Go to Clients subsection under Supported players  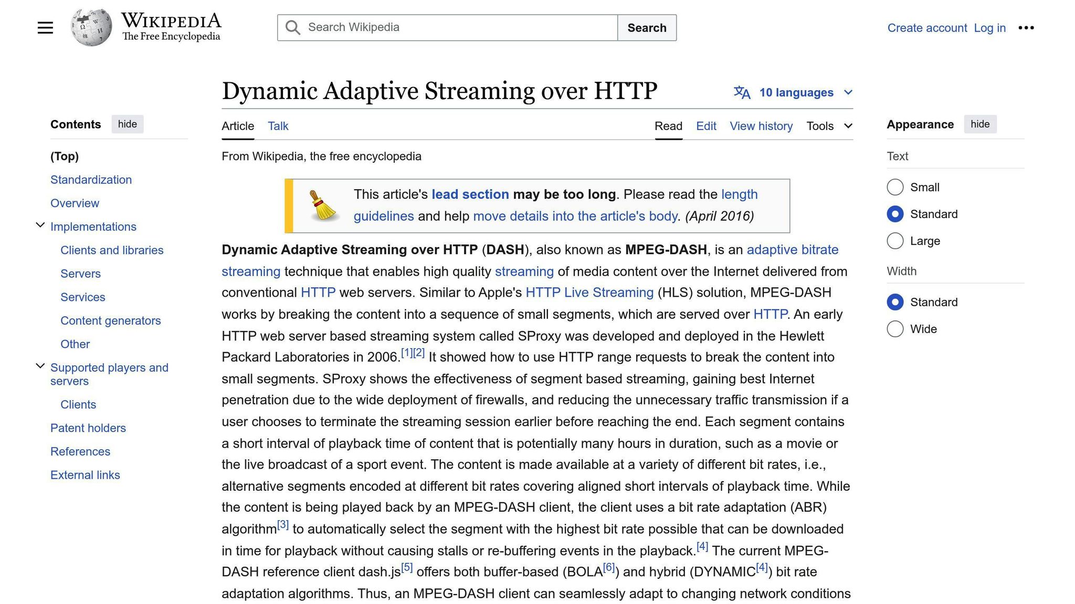[78, 405]
